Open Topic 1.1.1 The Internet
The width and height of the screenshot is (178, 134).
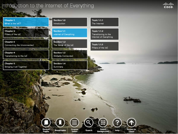tap(104, 22)
